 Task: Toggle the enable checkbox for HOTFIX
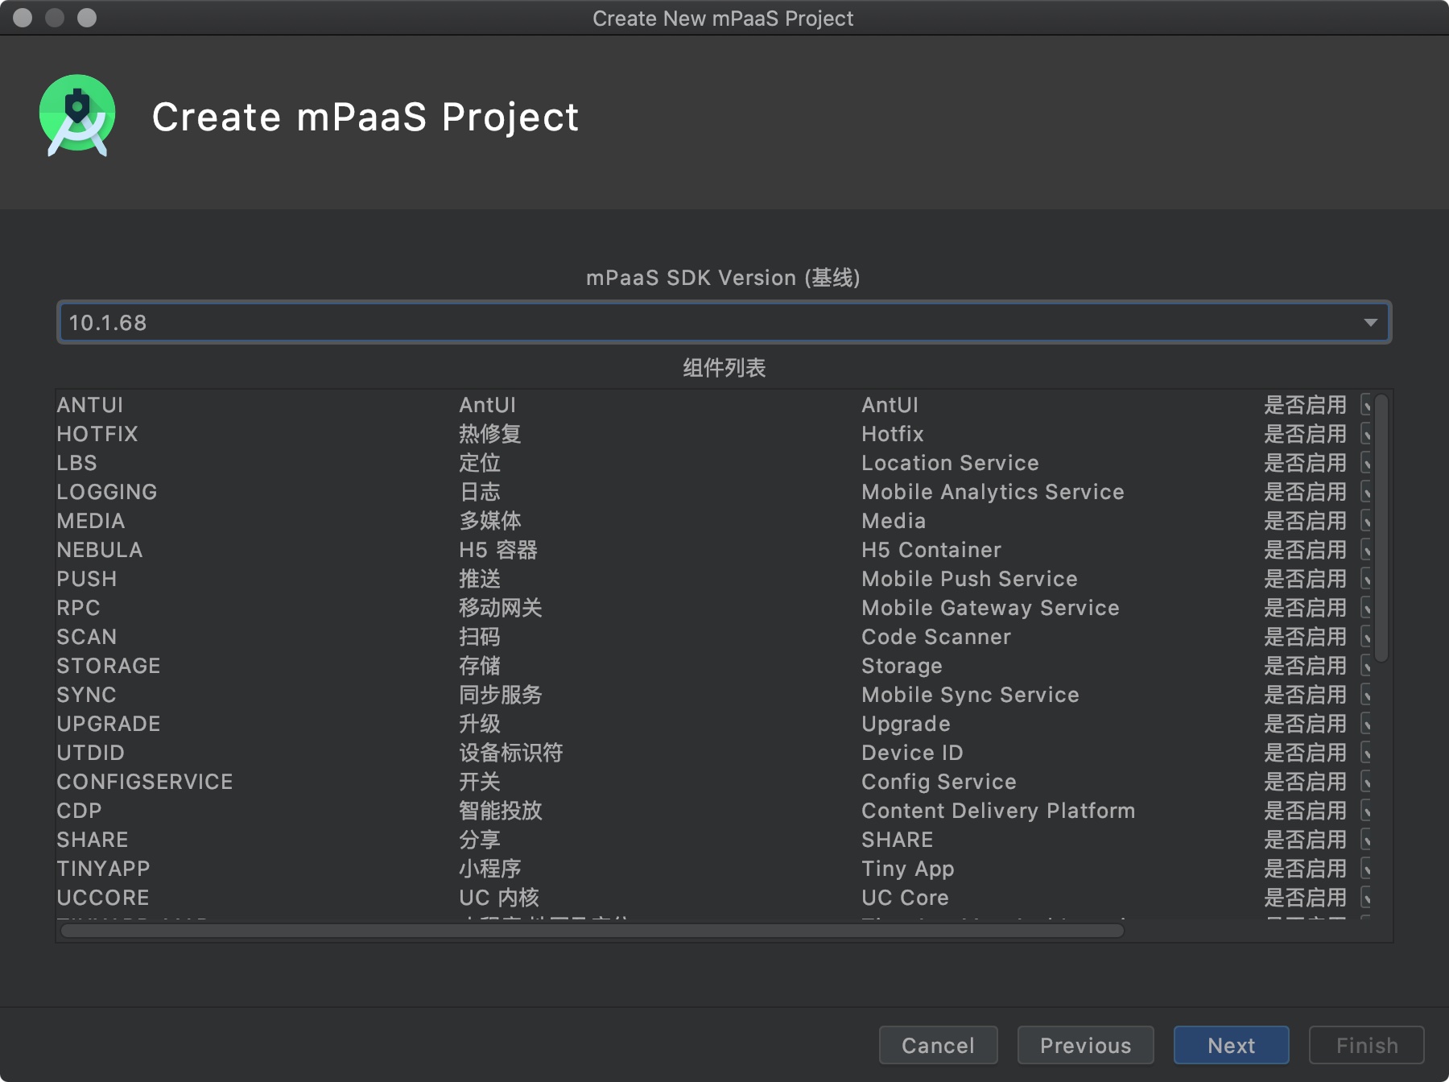pos(1366,434)
